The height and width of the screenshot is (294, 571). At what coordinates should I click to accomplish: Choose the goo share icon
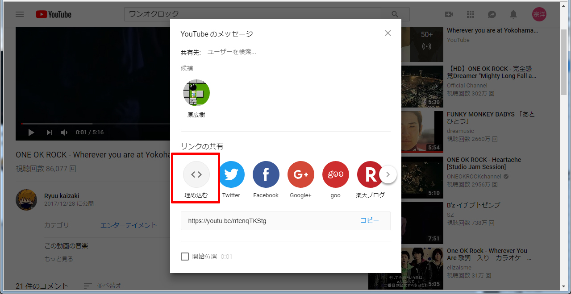coord(336,174)
